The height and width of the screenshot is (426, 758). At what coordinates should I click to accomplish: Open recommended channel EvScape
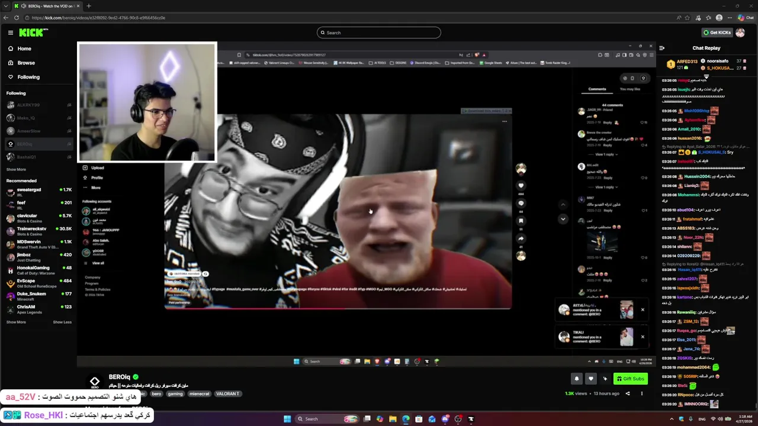coord(38,283)
